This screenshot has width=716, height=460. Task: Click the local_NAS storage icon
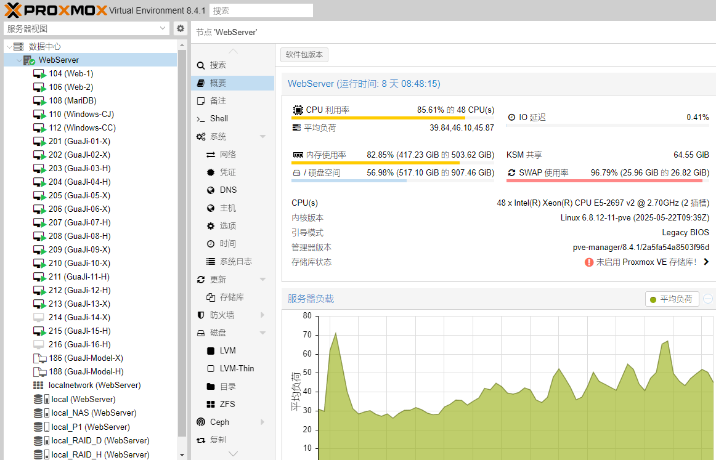41,413
